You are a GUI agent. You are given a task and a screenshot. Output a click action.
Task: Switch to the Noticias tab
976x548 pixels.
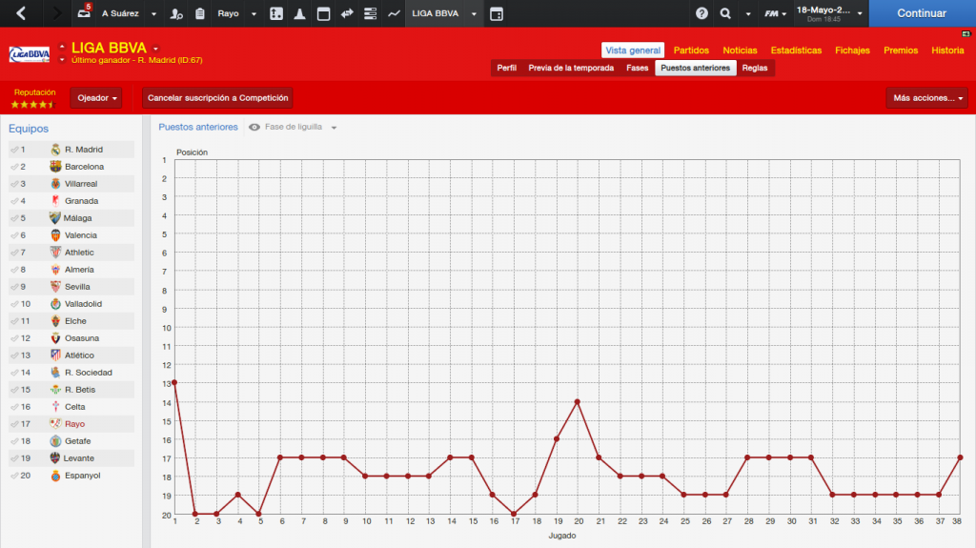[740, 51]
